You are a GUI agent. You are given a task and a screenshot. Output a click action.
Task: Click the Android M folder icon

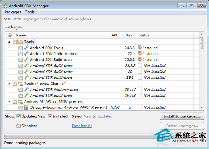(x=21, y=101)
